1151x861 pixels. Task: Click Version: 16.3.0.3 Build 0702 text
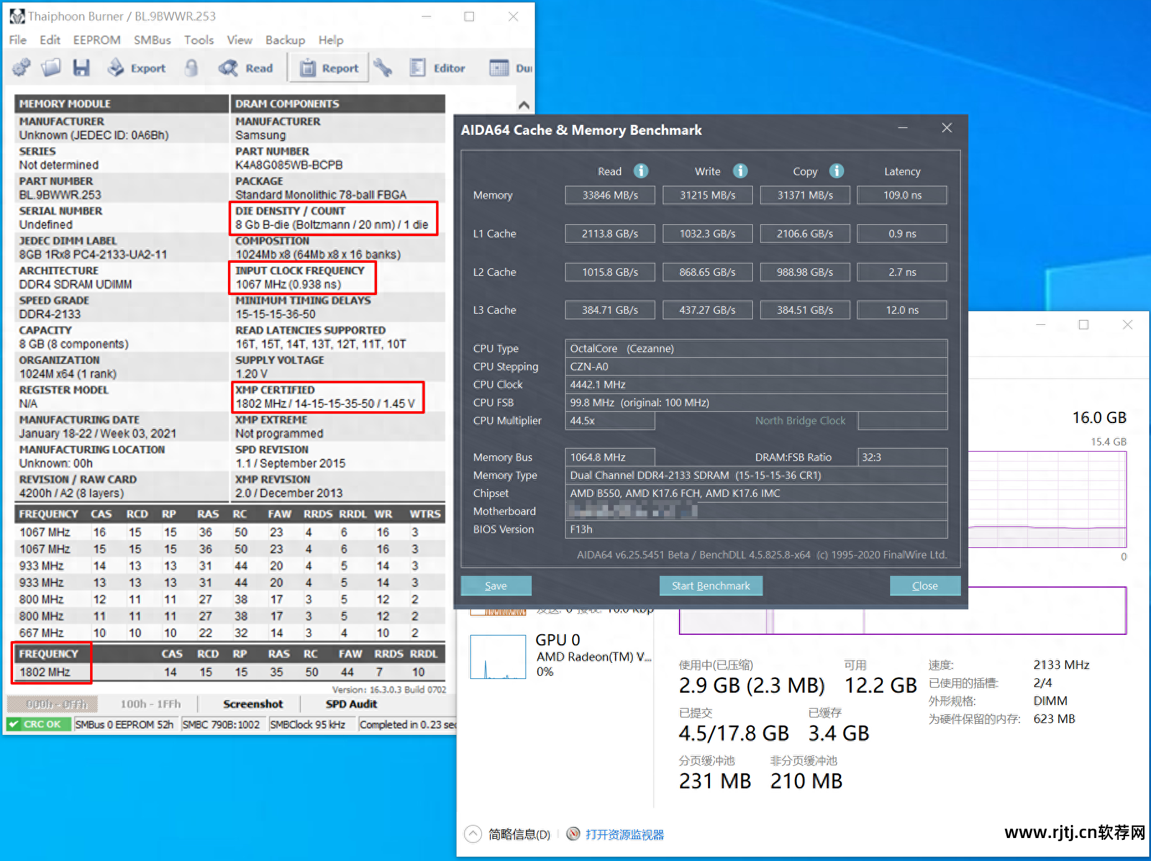[389, 690]
